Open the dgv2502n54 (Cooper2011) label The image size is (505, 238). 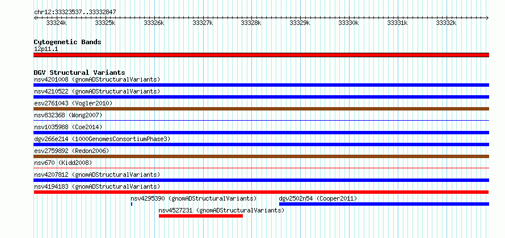tap(318, 198)
